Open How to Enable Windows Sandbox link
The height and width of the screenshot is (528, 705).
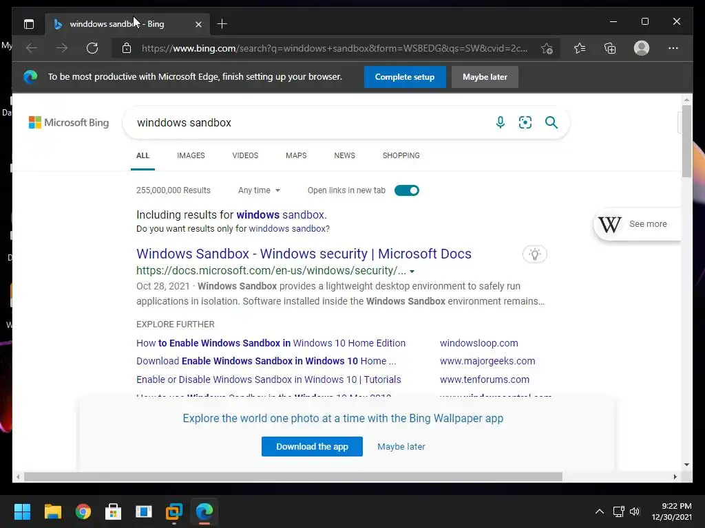click(271, 343)
